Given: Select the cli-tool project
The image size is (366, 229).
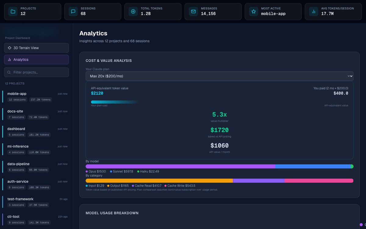Looking at the screenshot, I should [36, 219].
